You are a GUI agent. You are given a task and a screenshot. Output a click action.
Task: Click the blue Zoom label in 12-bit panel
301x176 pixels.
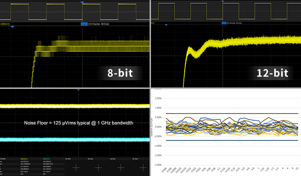coord(224,23)
